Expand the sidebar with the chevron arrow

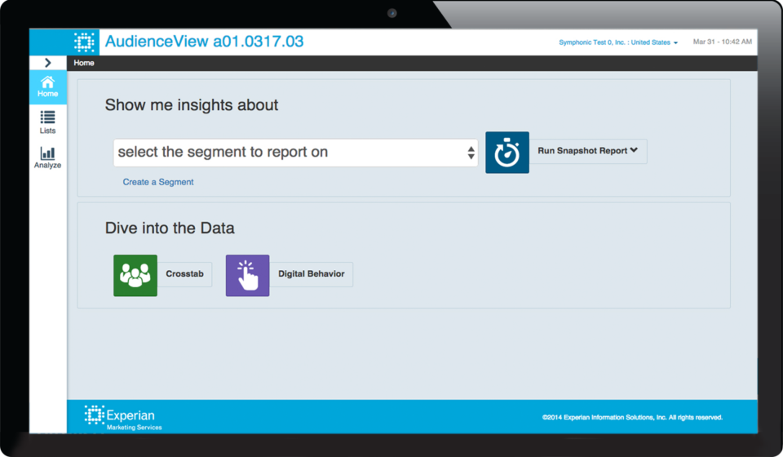48,63
